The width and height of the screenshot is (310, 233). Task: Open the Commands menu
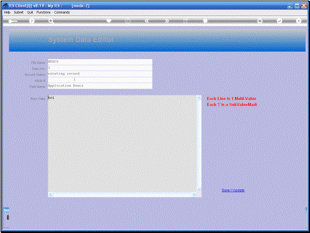[62, 12]
